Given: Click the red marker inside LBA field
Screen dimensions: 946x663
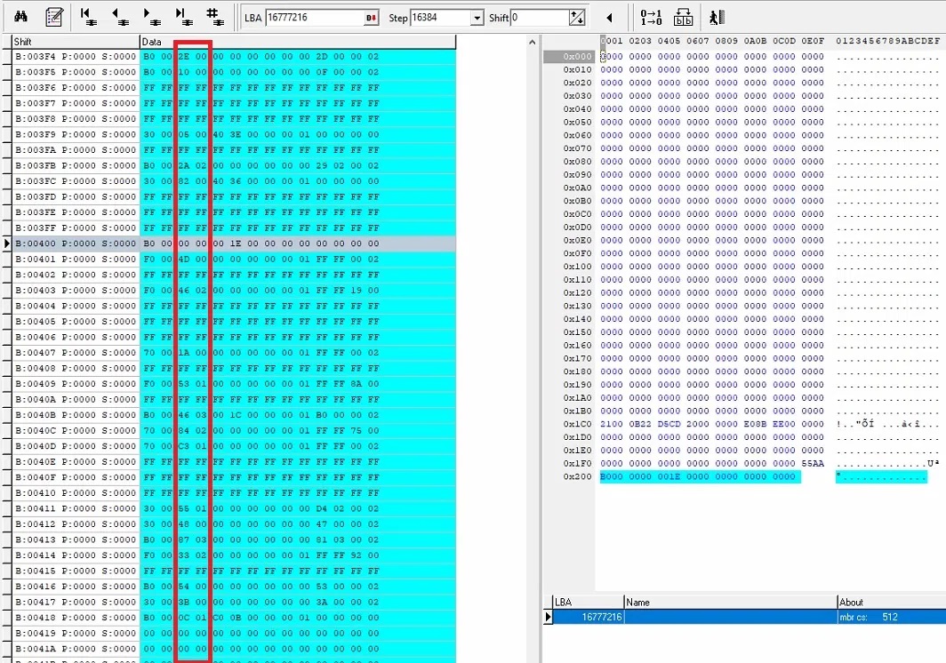Looking at the screenshot, I should coord(371,18).
